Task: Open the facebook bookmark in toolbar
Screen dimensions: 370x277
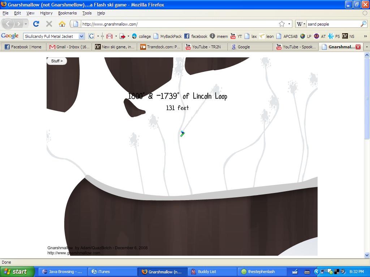Action: pyautogui.click(x=195, y=36)
